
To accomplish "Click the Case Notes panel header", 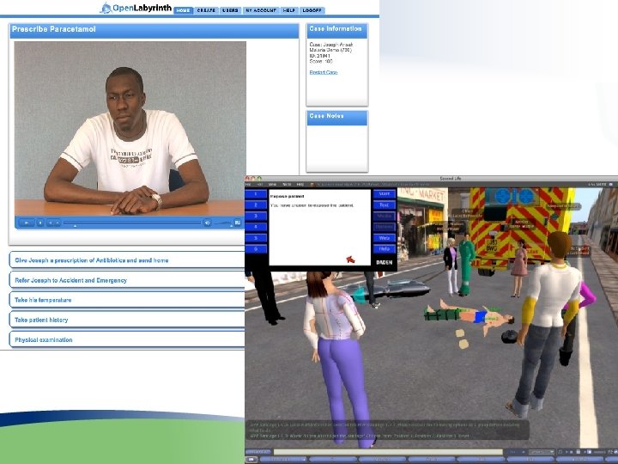I will 337,118.
